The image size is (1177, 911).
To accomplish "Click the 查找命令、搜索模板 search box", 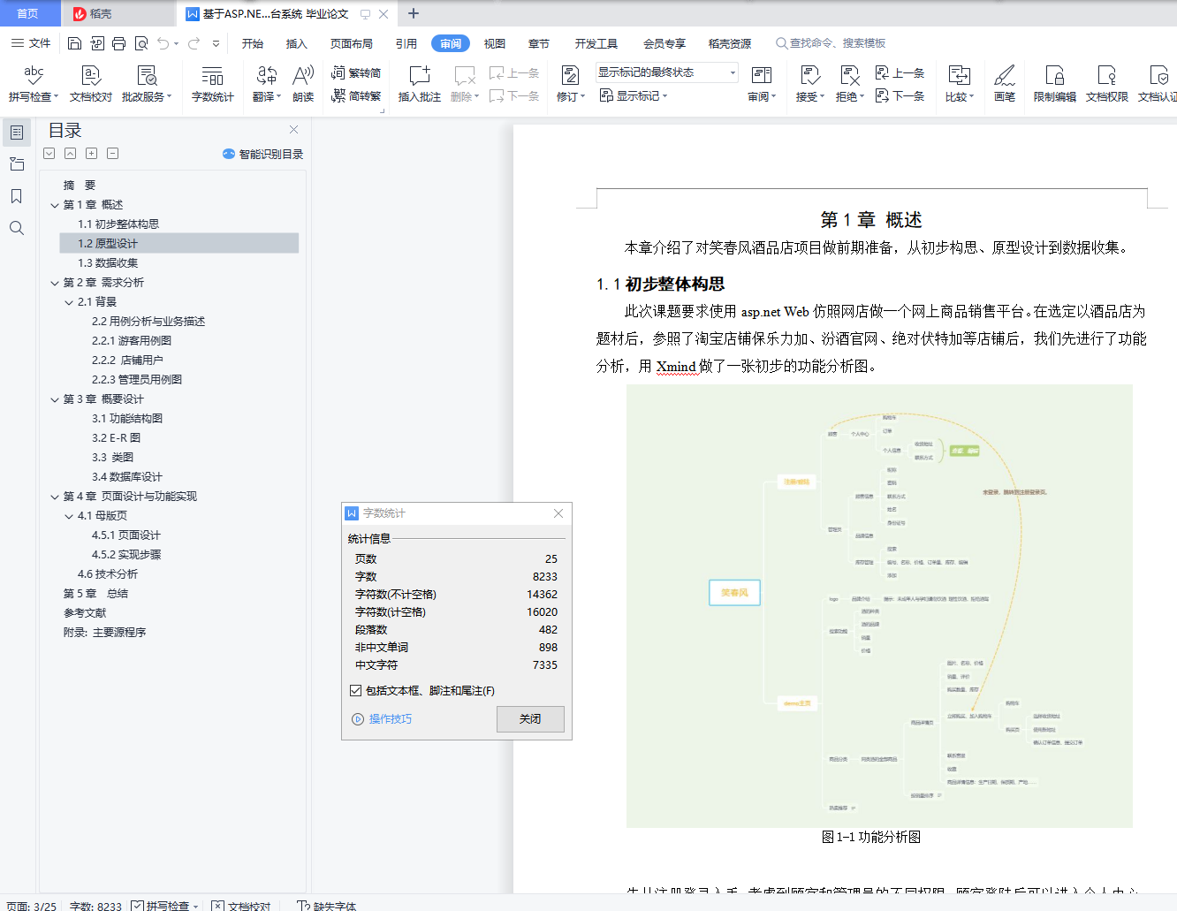I will pos(831,43).
